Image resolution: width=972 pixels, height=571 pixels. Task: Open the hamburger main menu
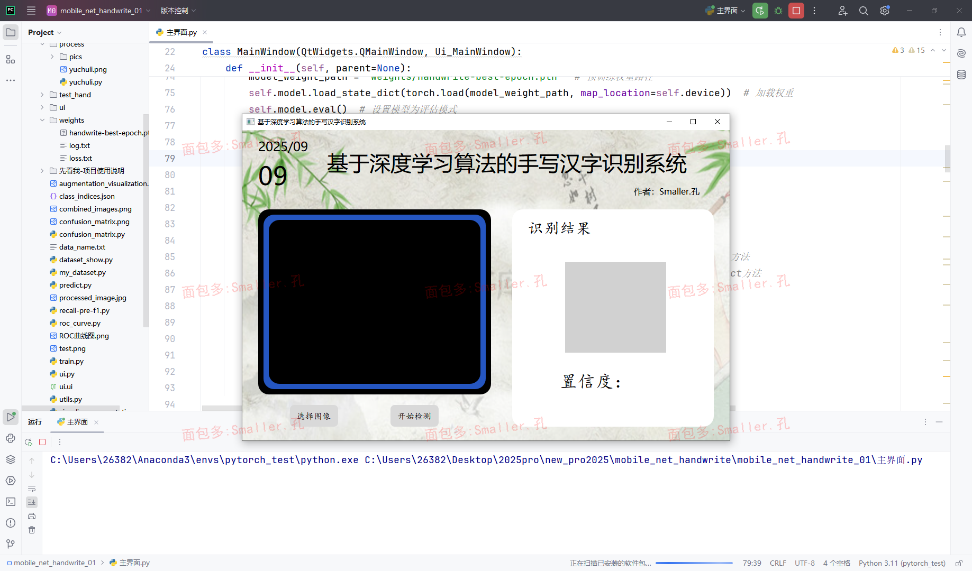(x=31, y=11)
